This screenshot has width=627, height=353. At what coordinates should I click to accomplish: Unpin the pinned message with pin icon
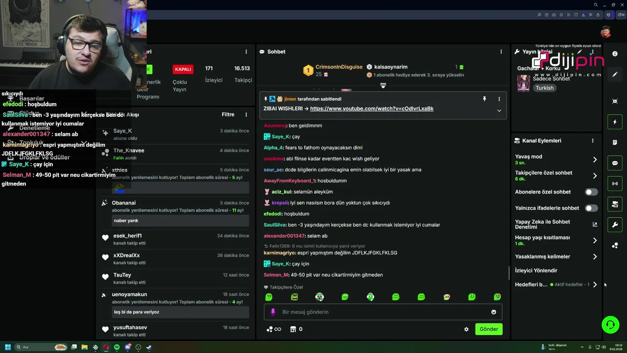click(484, 99)
